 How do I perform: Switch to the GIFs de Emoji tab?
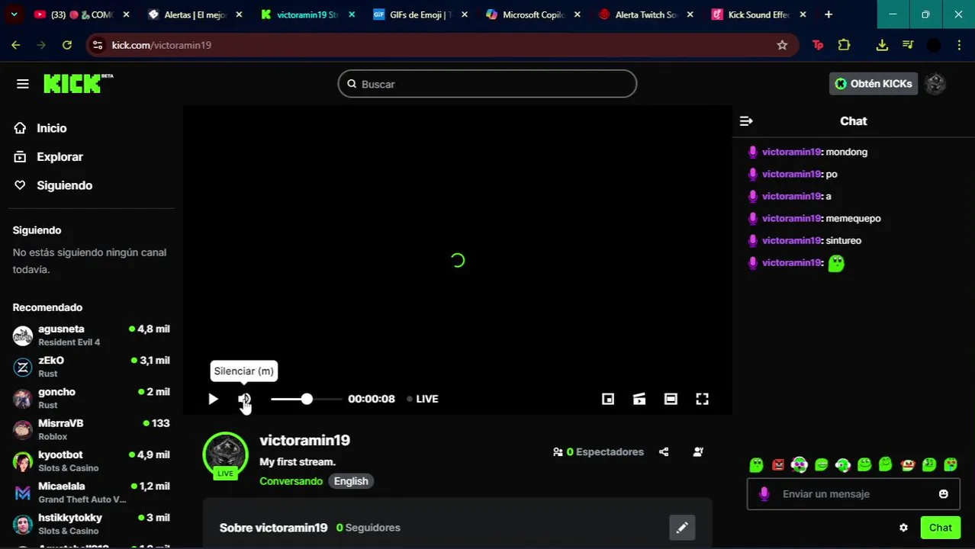(419, 14)
